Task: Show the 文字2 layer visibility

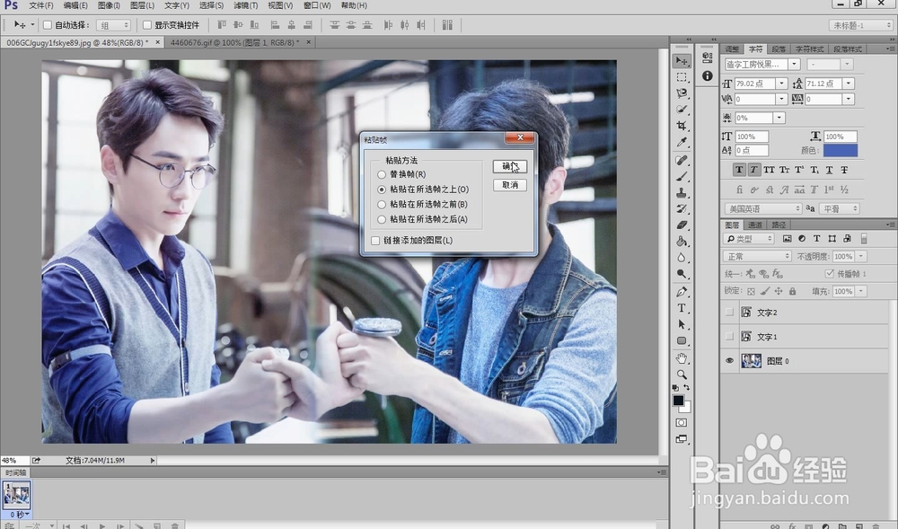Action: [729, 312]
